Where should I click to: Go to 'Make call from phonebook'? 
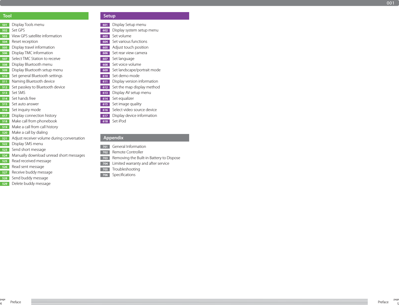(x=34, y=121)
